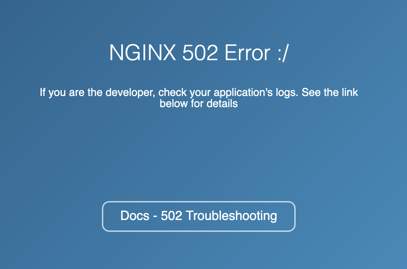Click the word Error in the title

(247, 53)
